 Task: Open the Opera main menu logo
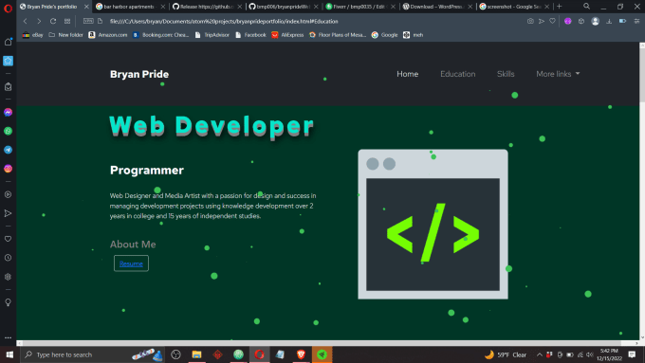pos(8,8)
